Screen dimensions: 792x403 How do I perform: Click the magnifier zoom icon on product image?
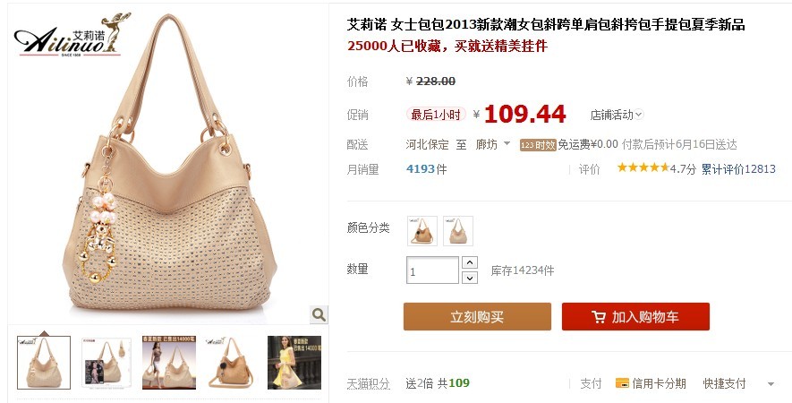click(319, 314)
